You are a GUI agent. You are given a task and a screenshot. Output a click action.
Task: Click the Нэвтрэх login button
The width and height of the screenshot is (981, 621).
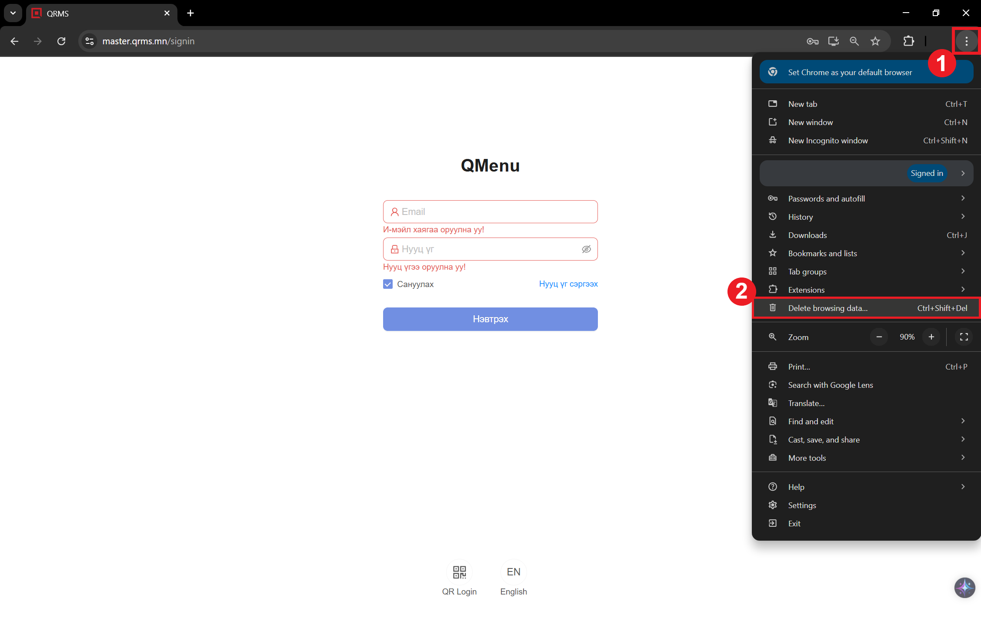(490, 319)
